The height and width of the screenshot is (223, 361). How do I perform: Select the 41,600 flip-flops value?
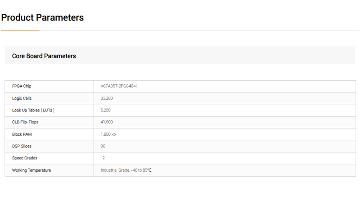tap(107, 122)
